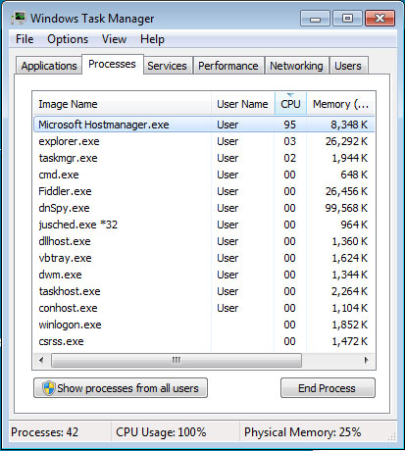Viewport: 405px width, 451px height.
Task: Open the Help menu
Action: point(152,39)
